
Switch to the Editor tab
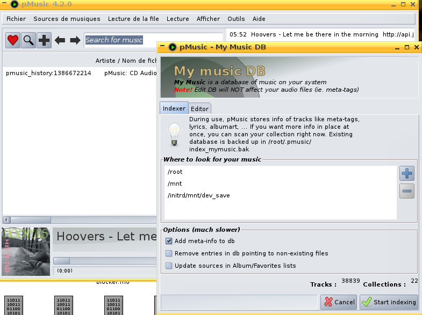(x=199, y=109)
